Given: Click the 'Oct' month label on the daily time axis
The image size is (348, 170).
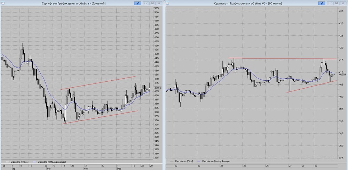Looking at the screenshot, I should [49, 169].
